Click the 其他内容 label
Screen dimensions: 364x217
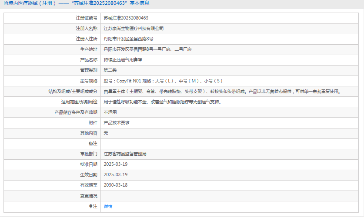[89, 133]
